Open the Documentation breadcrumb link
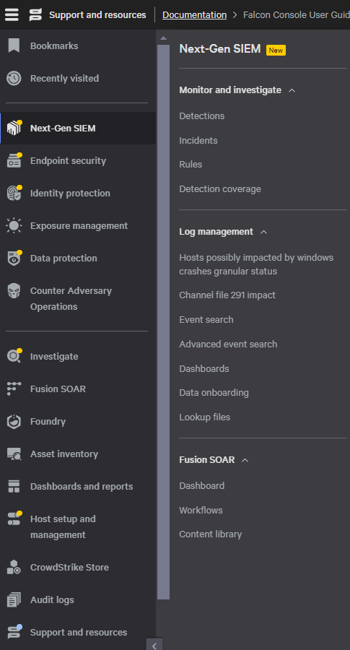The width and height of the screenshot is (350, 650). pyautogui.click(x=194, y=15)
